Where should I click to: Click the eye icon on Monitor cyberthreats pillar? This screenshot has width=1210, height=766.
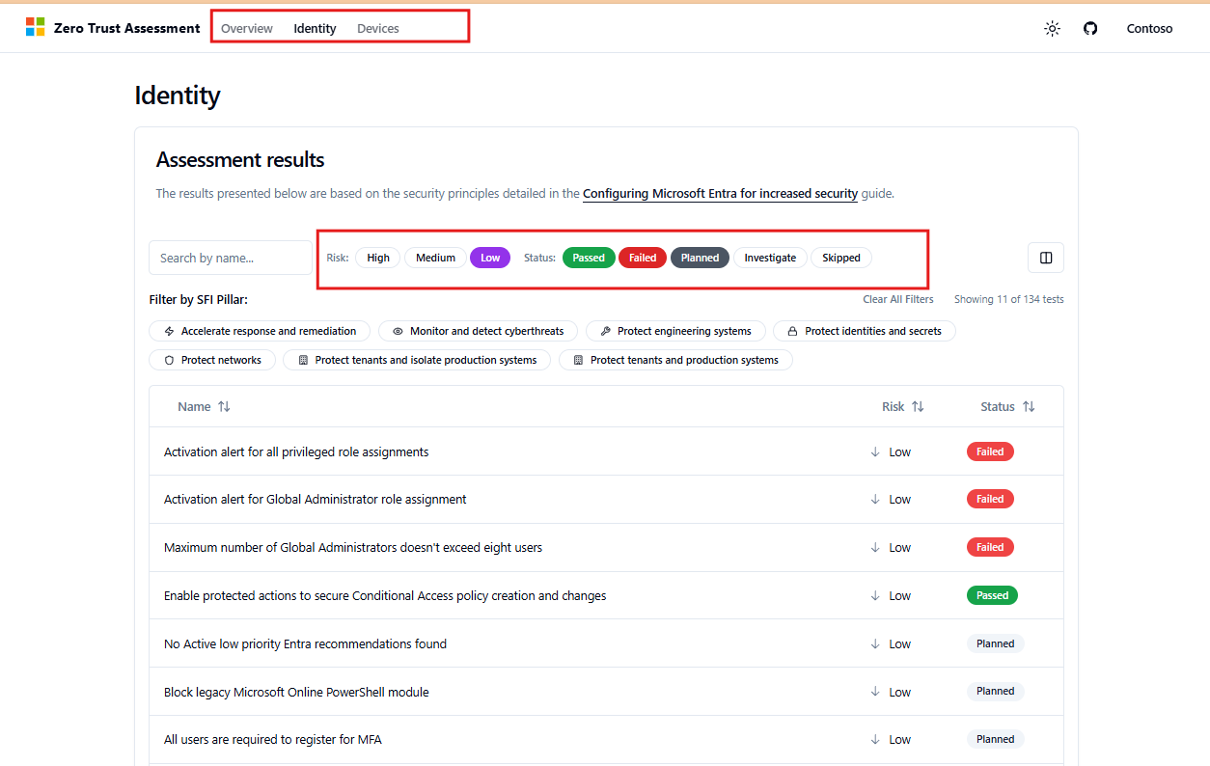point(398,331)
